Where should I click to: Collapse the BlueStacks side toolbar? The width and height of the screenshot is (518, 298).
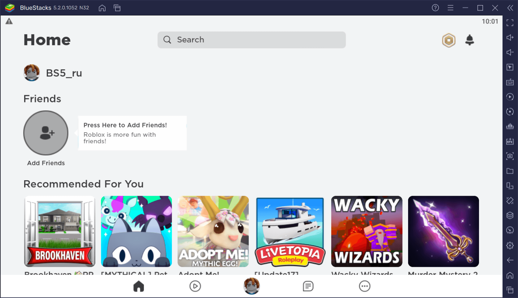tap(510, 8)
